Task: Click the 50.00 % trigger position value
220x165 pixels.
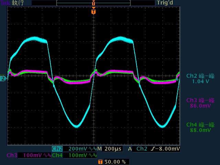Action: (x=115, y=162)
